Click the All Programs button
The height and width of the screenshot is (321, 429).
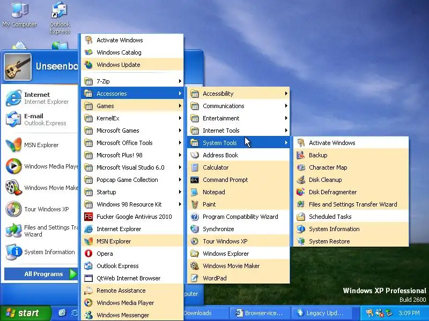pyautogui.click(x=41, y=274)
